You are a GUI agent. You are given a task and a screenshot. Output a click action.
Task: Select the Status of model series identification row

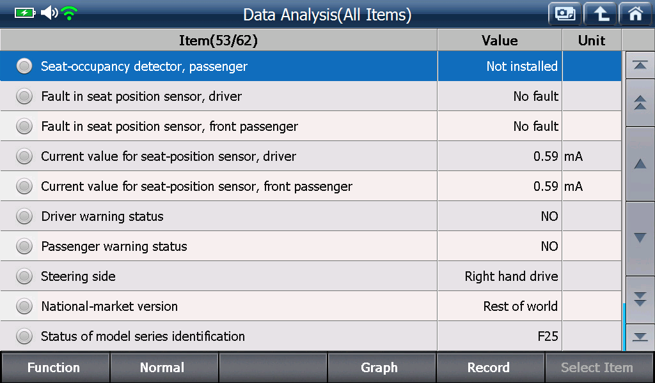pyautogui.click(x=311, y=336)
